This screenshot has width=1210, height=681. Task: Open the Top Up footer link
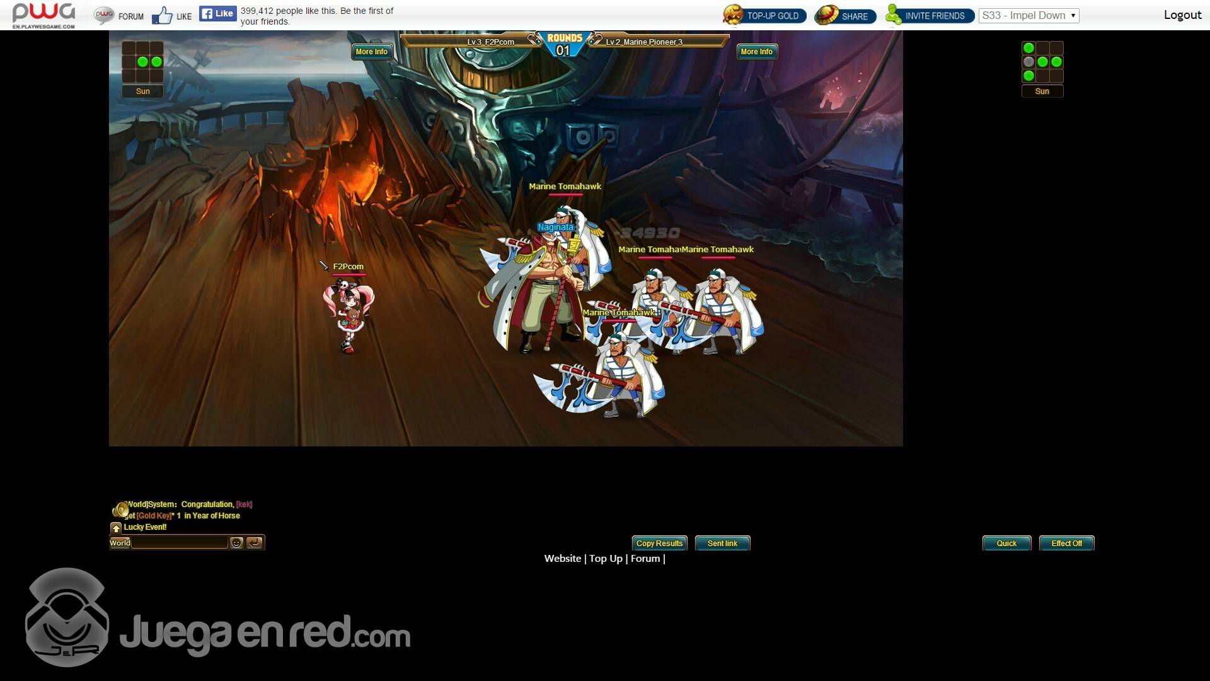[606, 559]
